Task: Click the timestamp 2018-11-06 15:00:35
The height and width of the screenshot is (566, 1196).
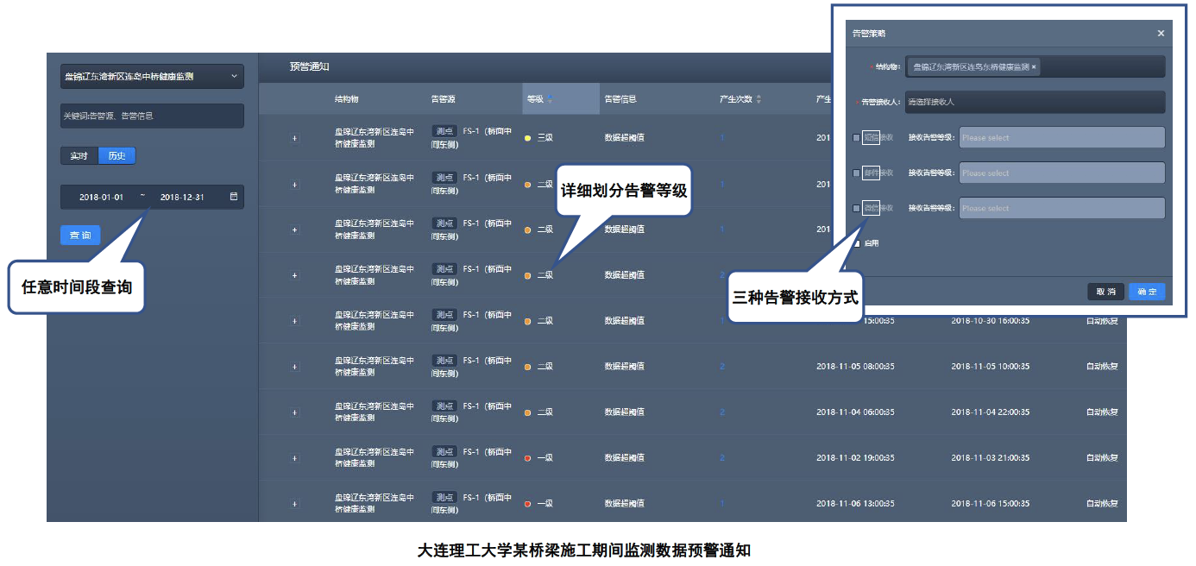Action: [x=991, y=504]
